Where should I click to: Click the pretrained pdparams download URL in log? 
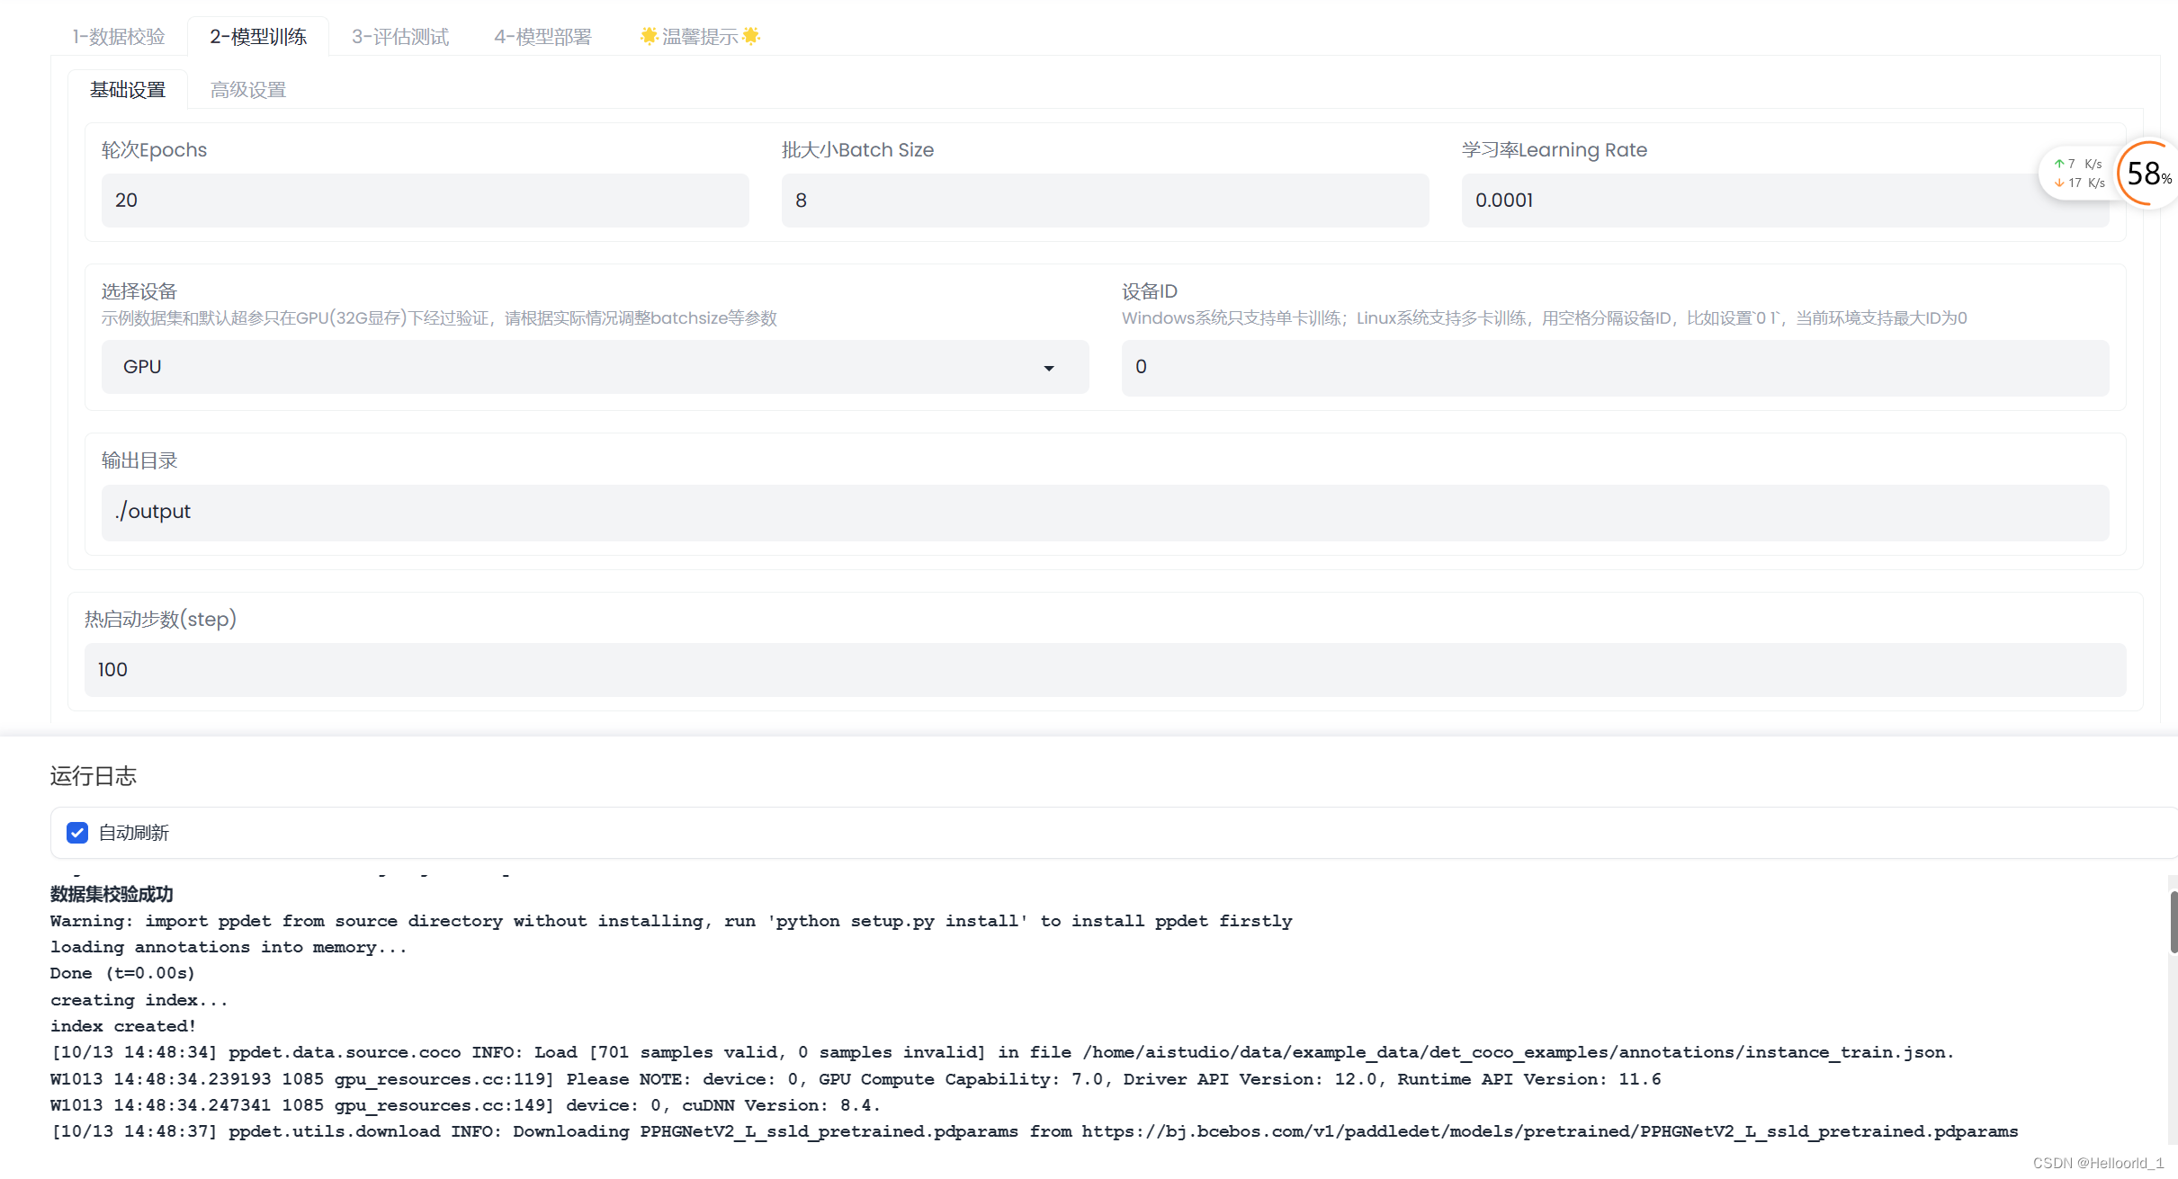click(1549, 1131)
